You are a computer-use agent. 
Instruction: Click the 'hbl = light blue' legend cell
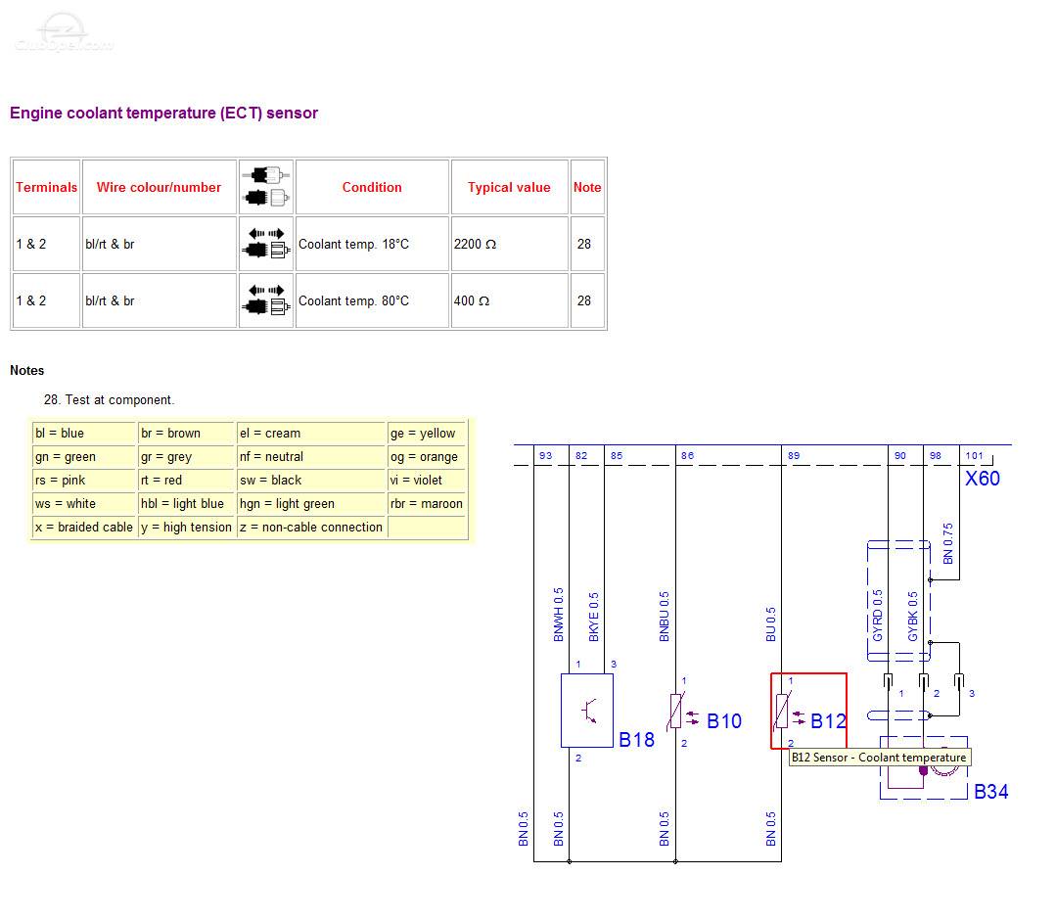(187, 504)
